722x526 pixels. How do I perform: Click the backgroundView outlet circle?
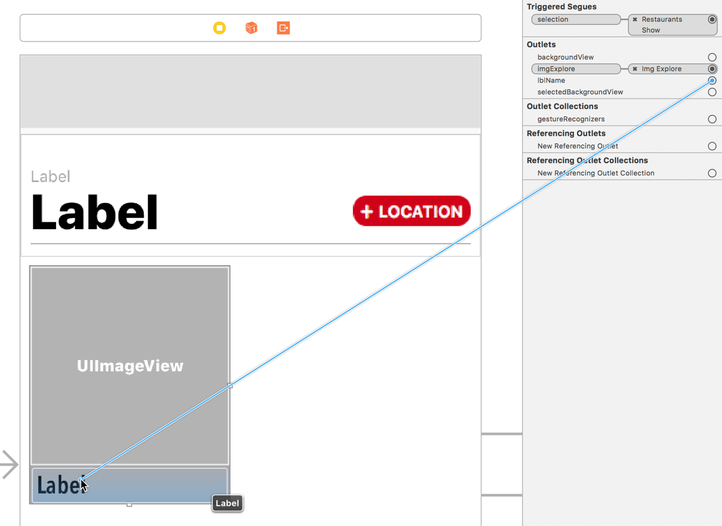(x=712, y=57)
